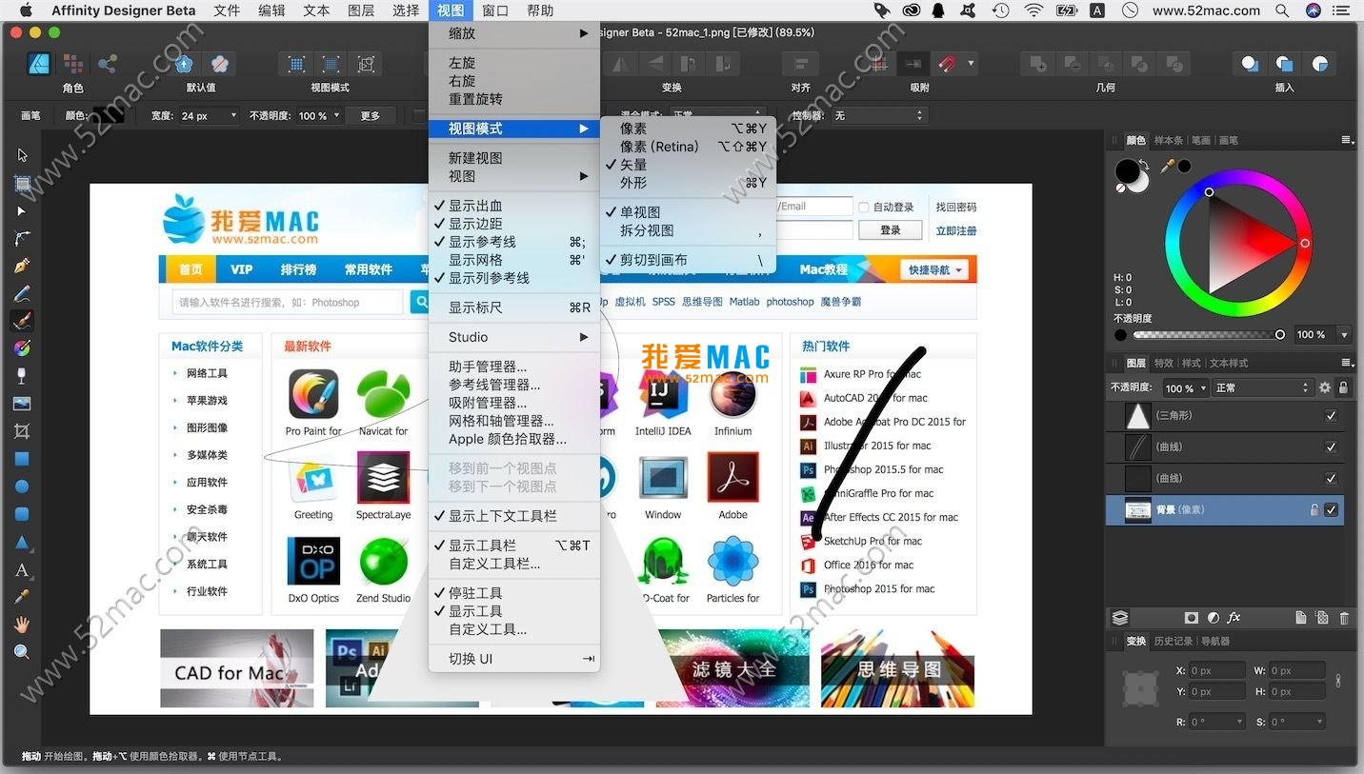Click the layer effects fx icon

point(1234,618)
